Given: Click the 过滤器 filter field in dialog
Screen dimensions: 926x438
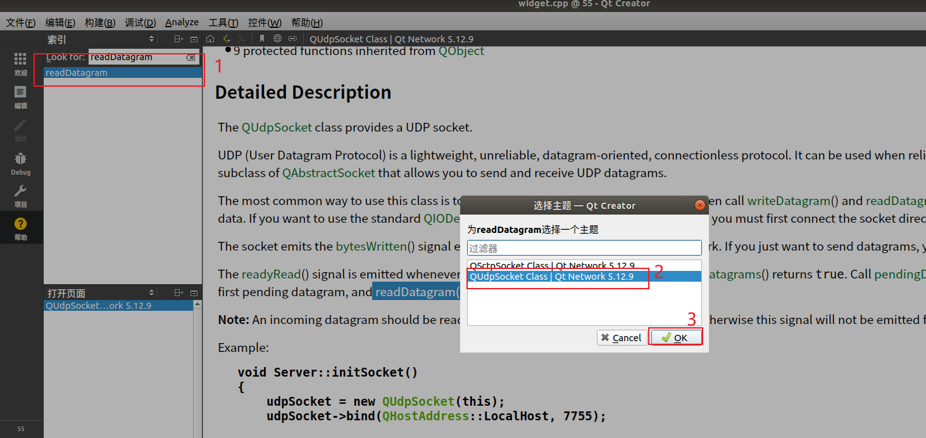Looking at the screenshot, I should coord(584,248).
